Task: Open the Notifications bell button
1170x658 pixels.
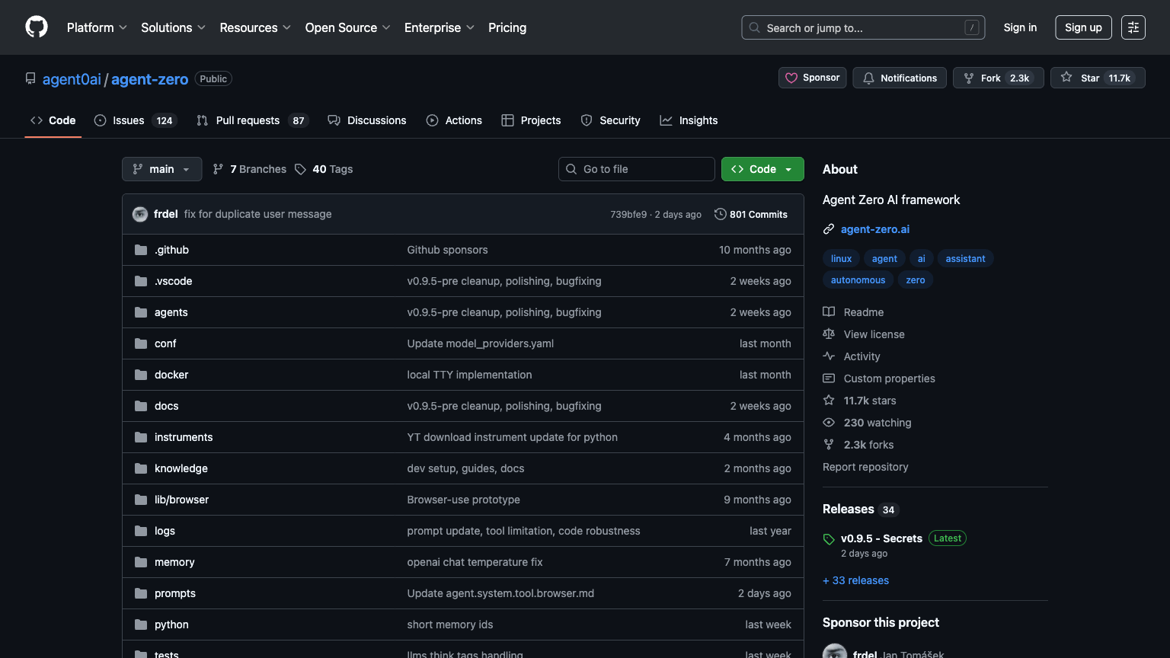Action: 900,78
